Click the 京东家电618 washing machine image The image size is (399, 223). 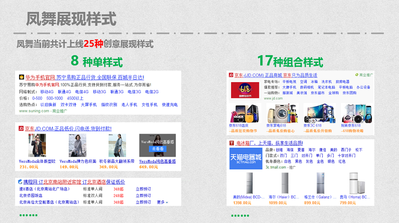pos(281,113)
